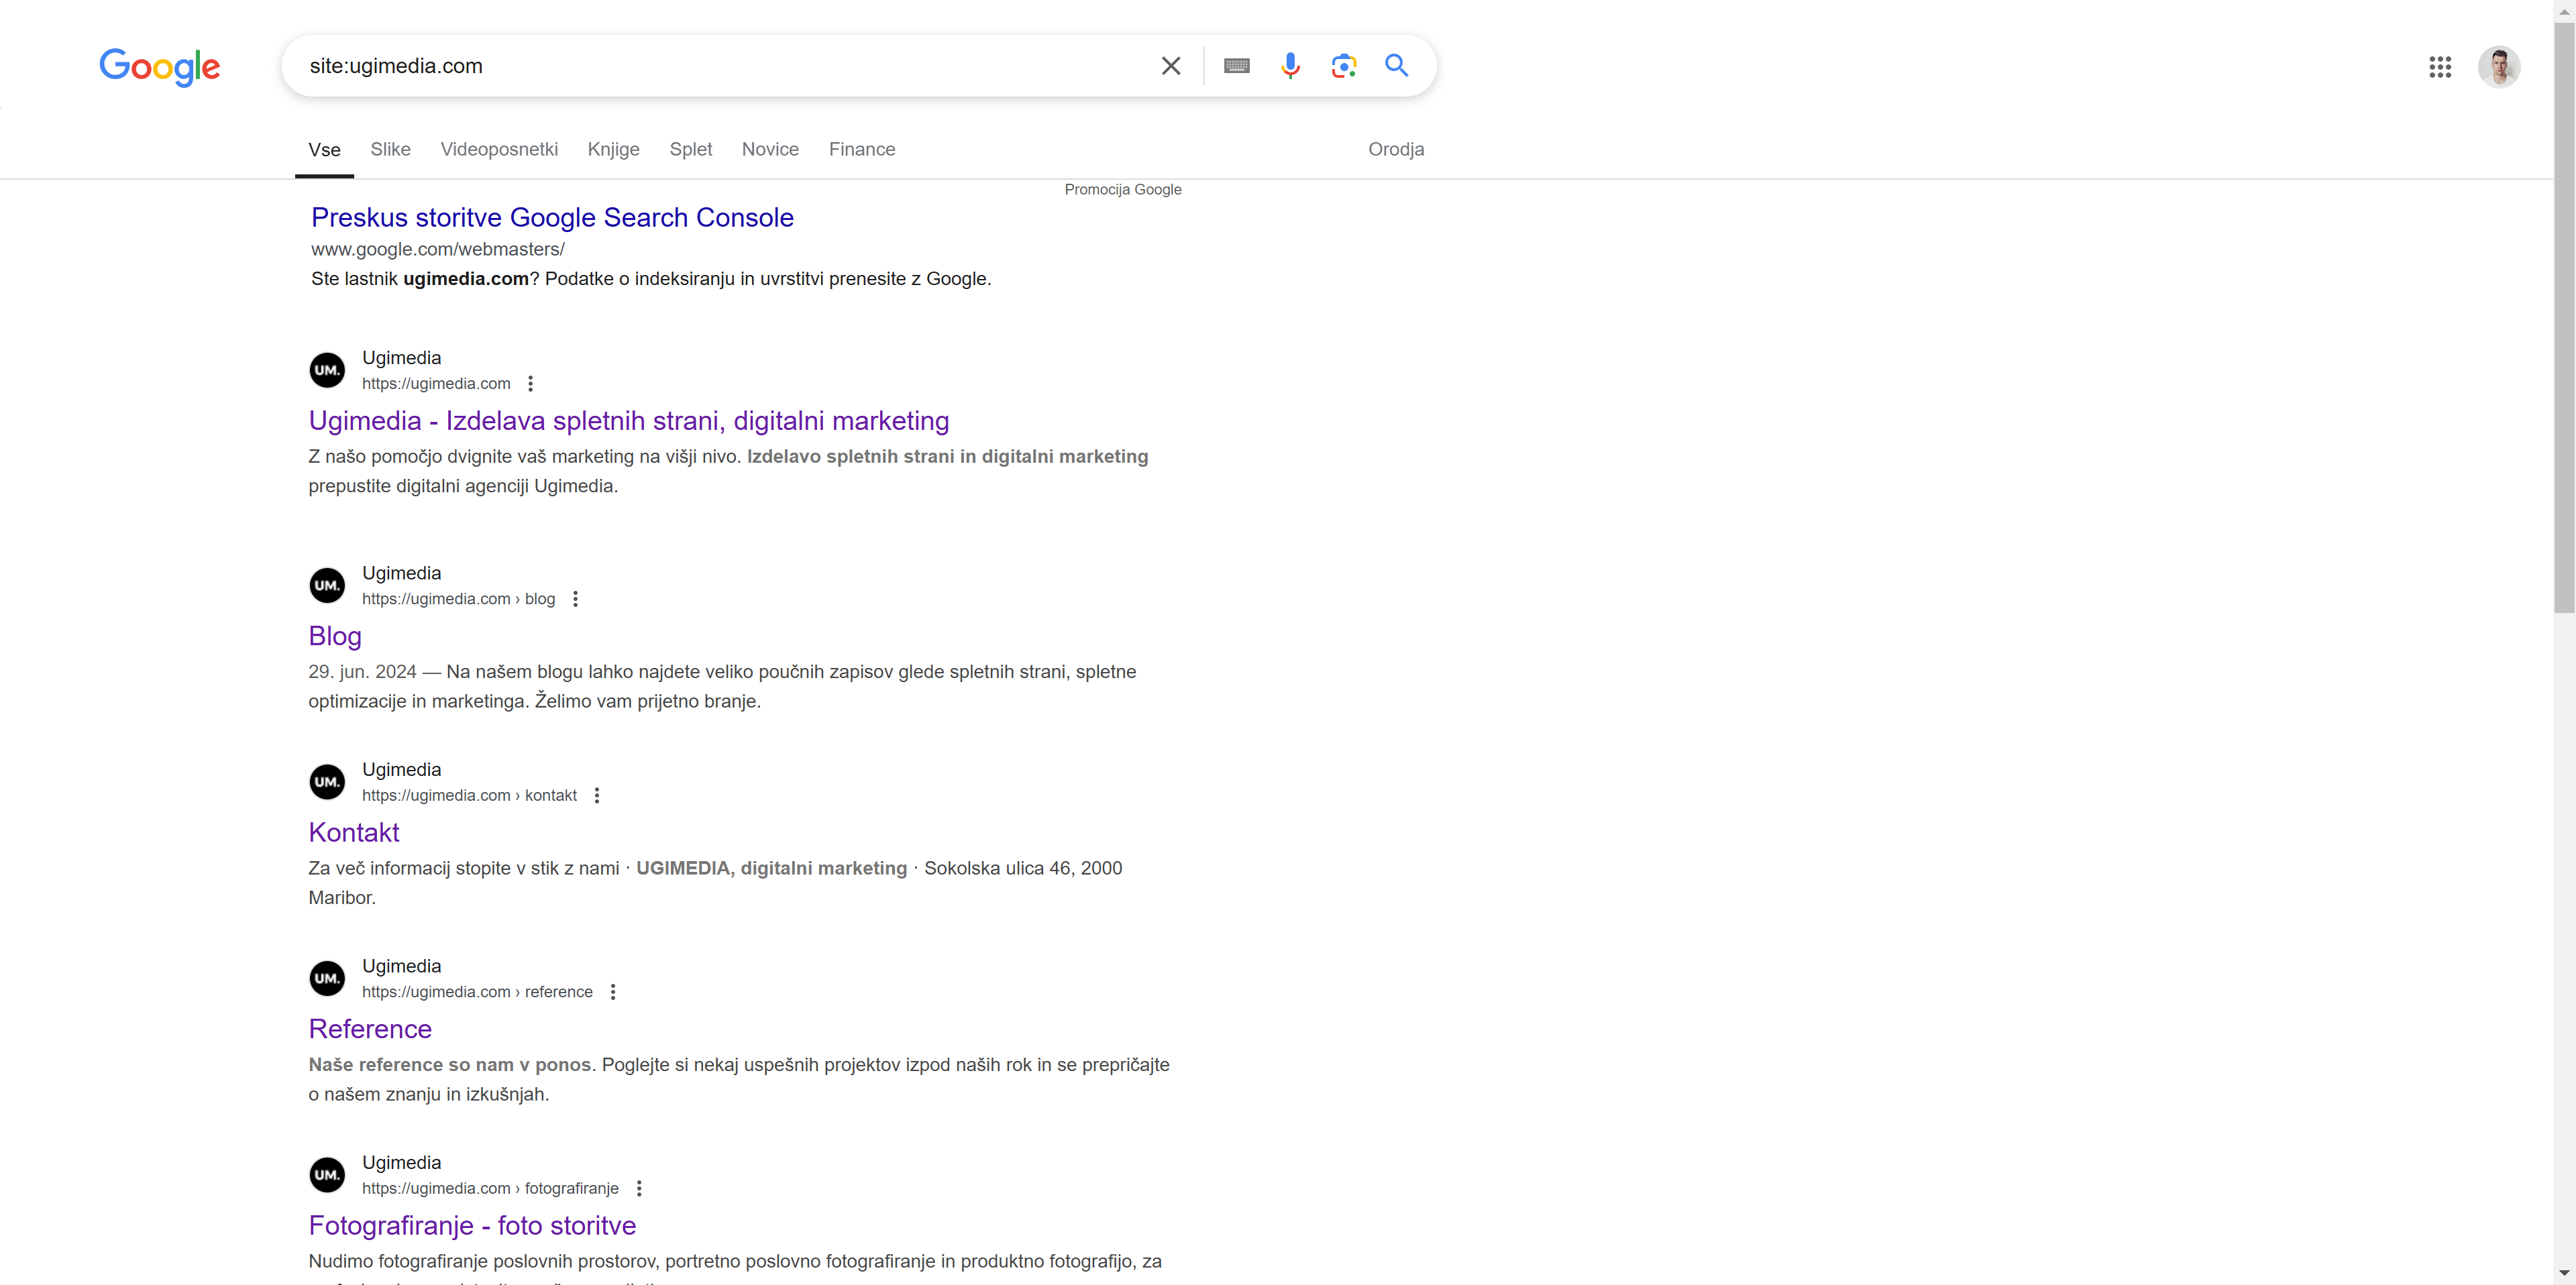The height and width of the screenshot is (1285, 2576).
Task: Switch to the Slike tab
Action: click(x=390, y=149)
